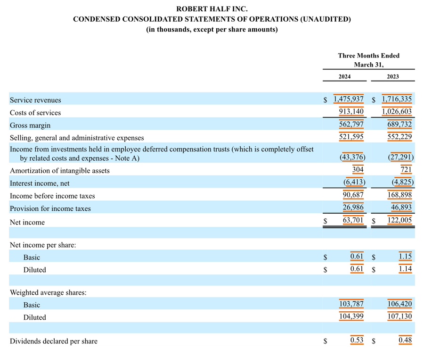Select 'Basic' label under Weighted average shares
Viewport: 424px width, 349px height.
pyautogui.click(x=32, y=305)
